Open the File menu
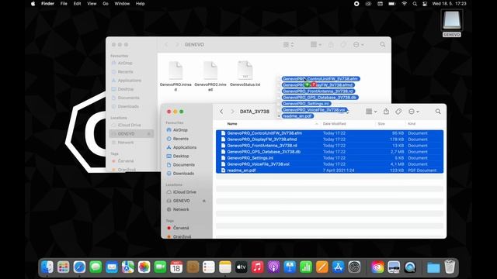This screenshot has width=497, height=279. [64, 4]
